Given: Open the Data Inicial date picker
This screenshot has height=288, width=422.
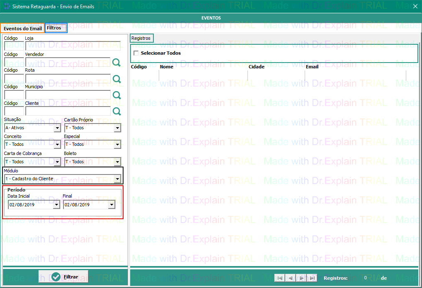Looking at the screenshot, I should [x=56, y=205].
